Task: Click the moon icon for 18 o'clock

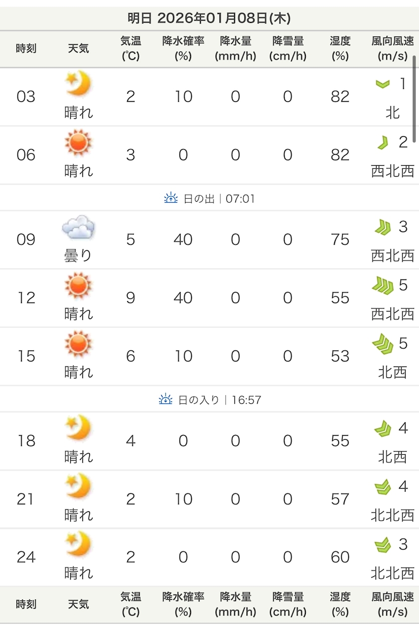Action: click(78, 428)
